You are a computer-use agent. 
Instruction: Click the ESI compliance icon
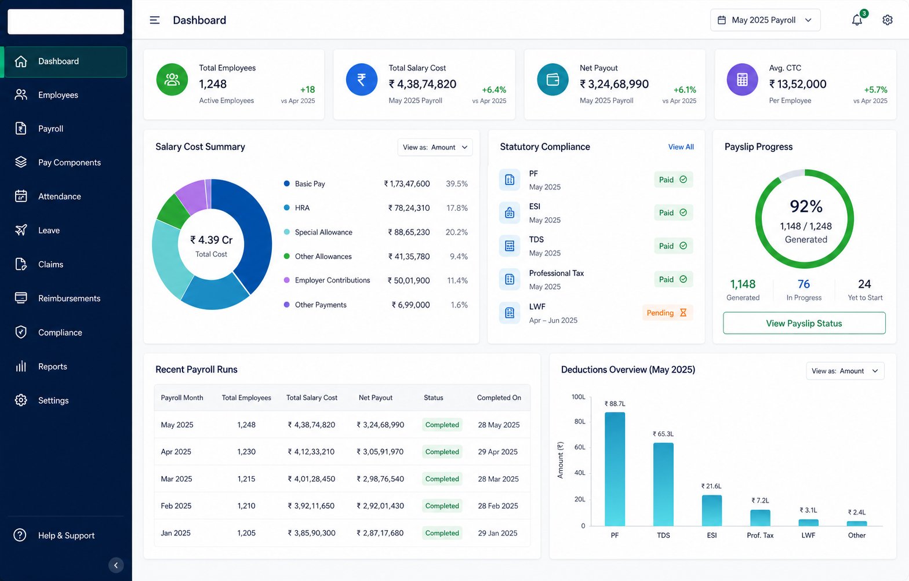point(510,213)
